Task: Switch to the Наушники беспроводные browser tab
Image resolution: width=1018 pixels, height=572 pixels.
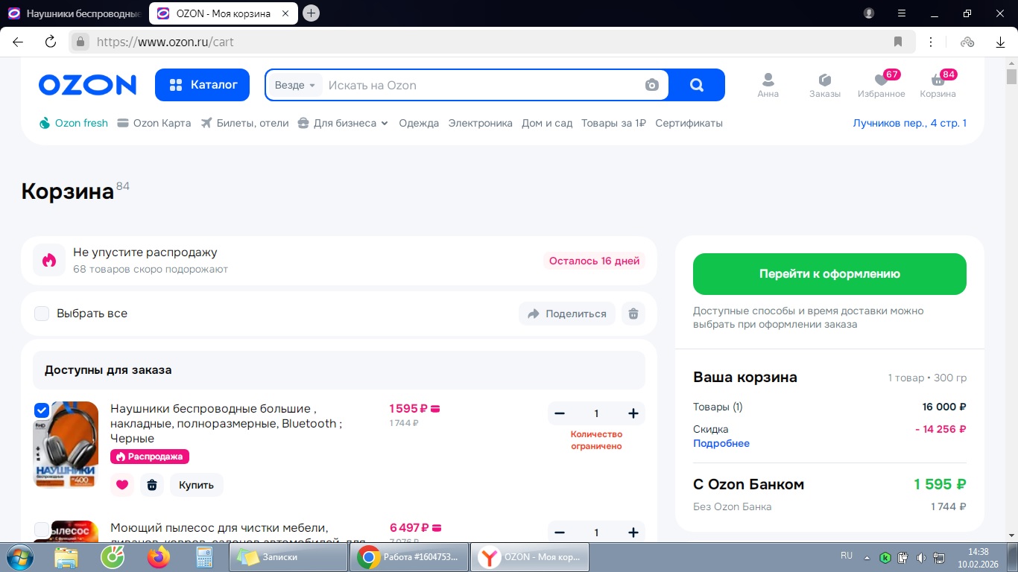Action: pyautogui.click(x=75, y=13)
